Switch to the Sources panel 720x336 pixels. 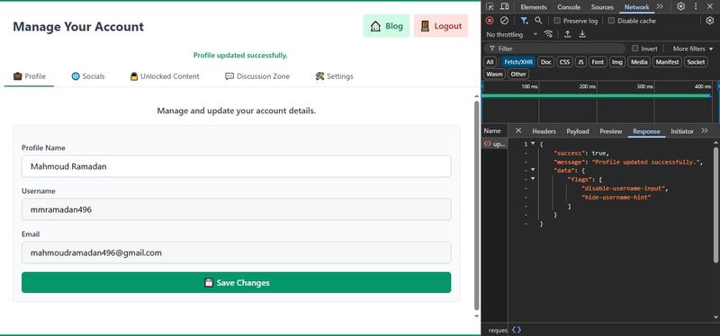tap(602, 7)
